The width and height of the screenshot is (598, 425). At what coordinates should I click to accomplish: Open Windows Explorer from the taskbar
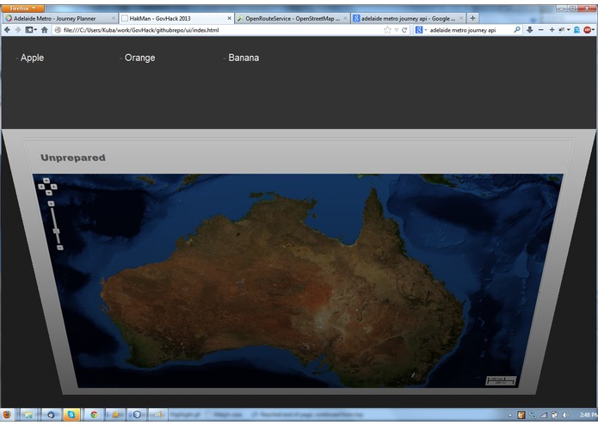coord(28,415)
